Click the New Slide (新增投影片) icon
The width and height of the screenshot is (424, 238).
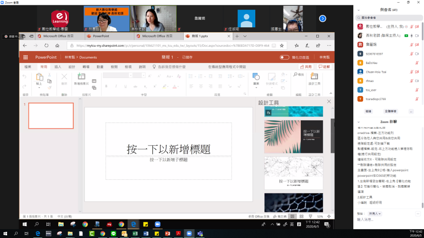pyautogui.click(x=82, y=78)
